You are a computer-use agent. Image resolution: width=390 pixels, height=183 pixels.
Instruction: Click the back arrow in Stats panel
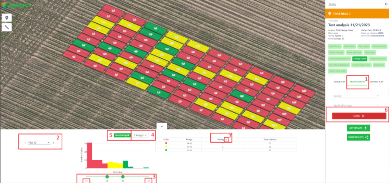386,4
